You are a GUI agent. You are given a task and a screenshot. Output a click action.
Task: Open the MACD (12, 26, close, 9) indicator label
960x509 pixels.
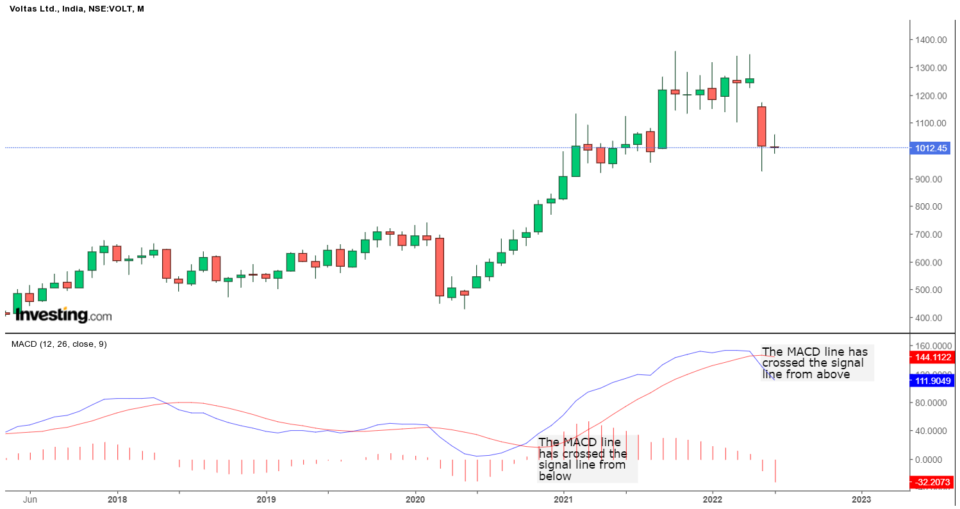(60, 344)
